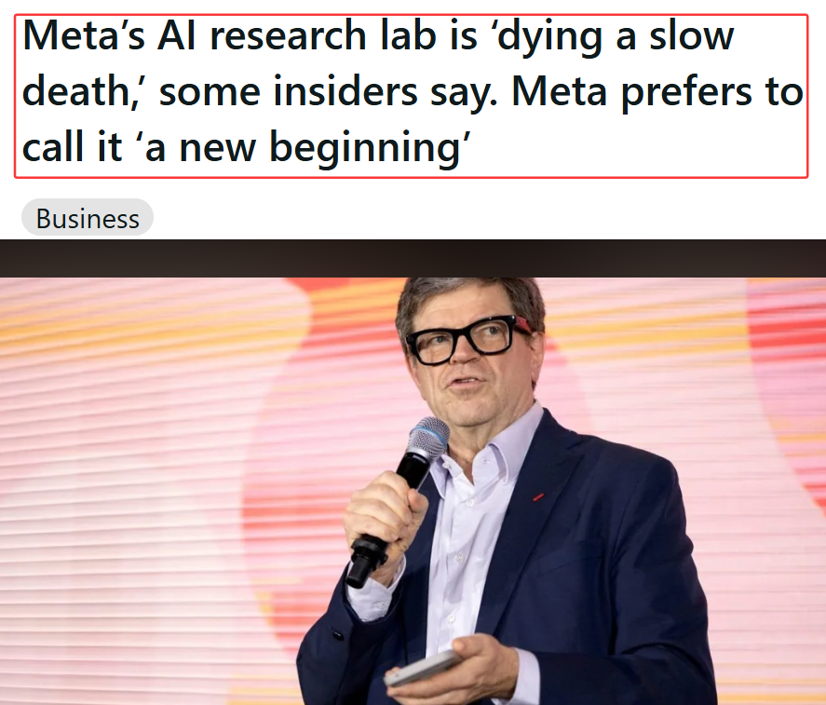Click the dark banner strip above the photo

pos(413,258)
